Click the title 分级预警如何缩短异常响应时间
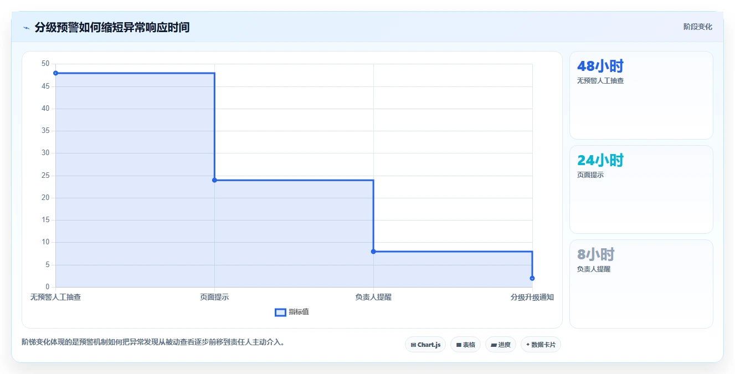 coord(112,27)
